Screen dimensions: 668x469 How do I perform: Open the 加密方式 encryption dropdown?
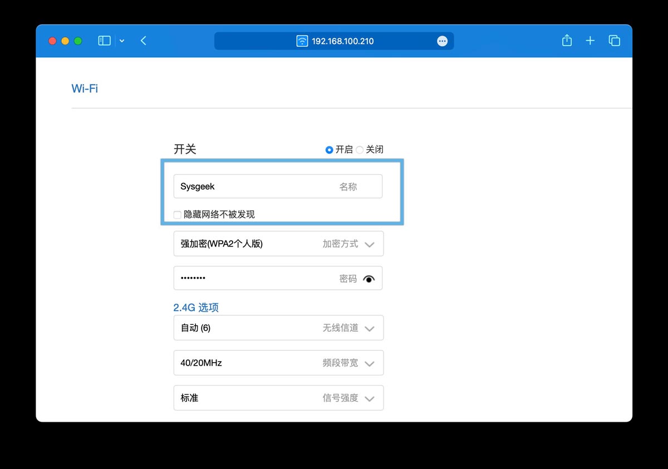369,244
